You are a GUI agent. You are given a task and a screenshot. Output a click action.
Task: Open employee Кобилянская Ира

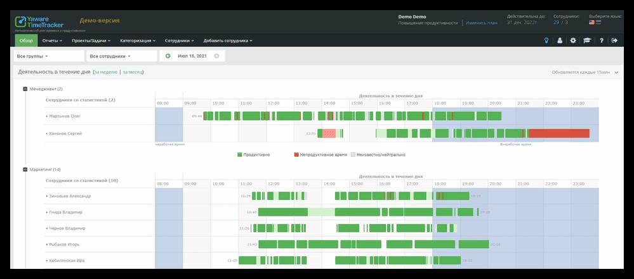67,261
